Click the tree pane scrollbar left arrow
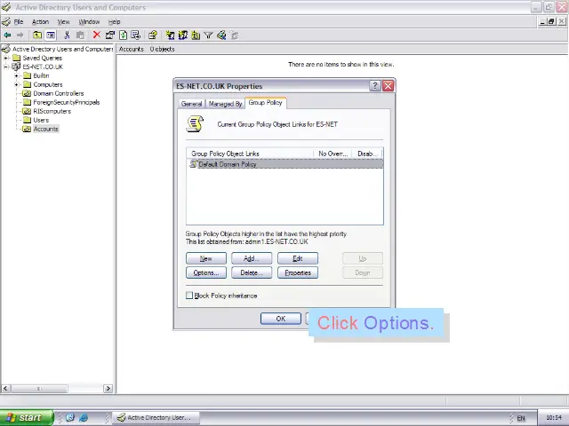 [x=5, y=389]
